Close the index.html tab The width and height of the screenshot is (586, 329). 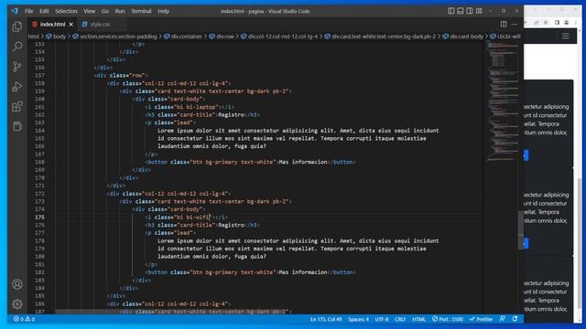click(71, 25)
